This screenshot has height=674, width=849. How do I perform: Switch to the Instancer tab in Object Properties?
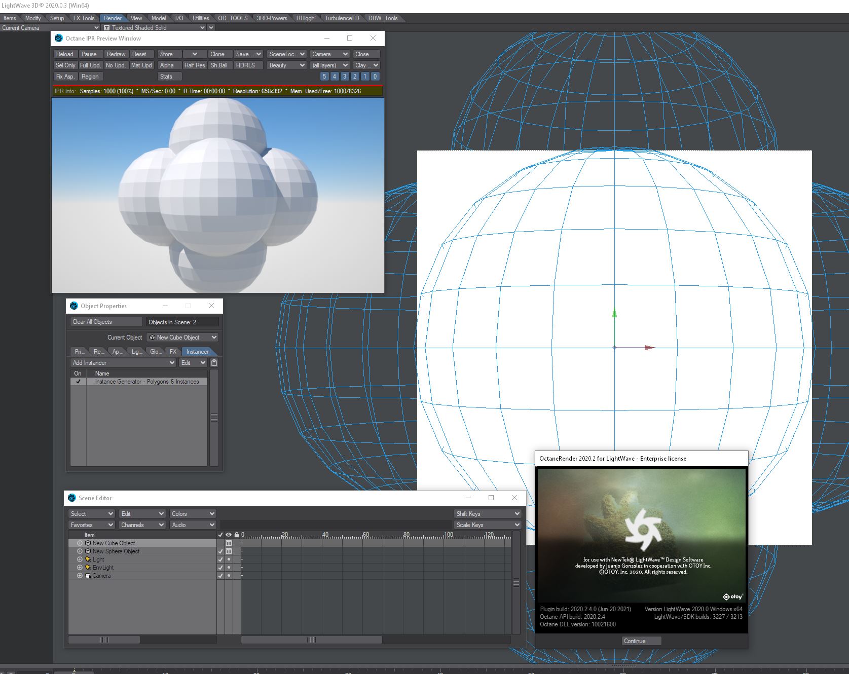pos(198,352)
